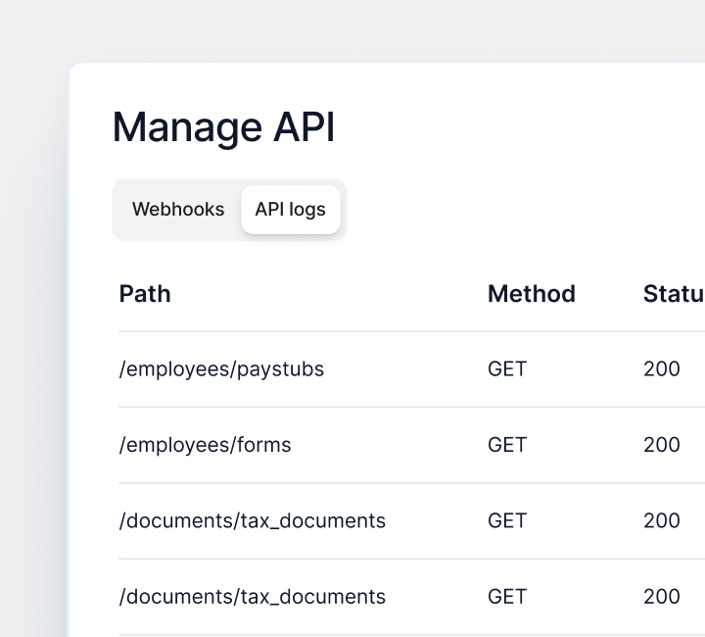
Task: Click the Method column header
Action: (531, 294)
